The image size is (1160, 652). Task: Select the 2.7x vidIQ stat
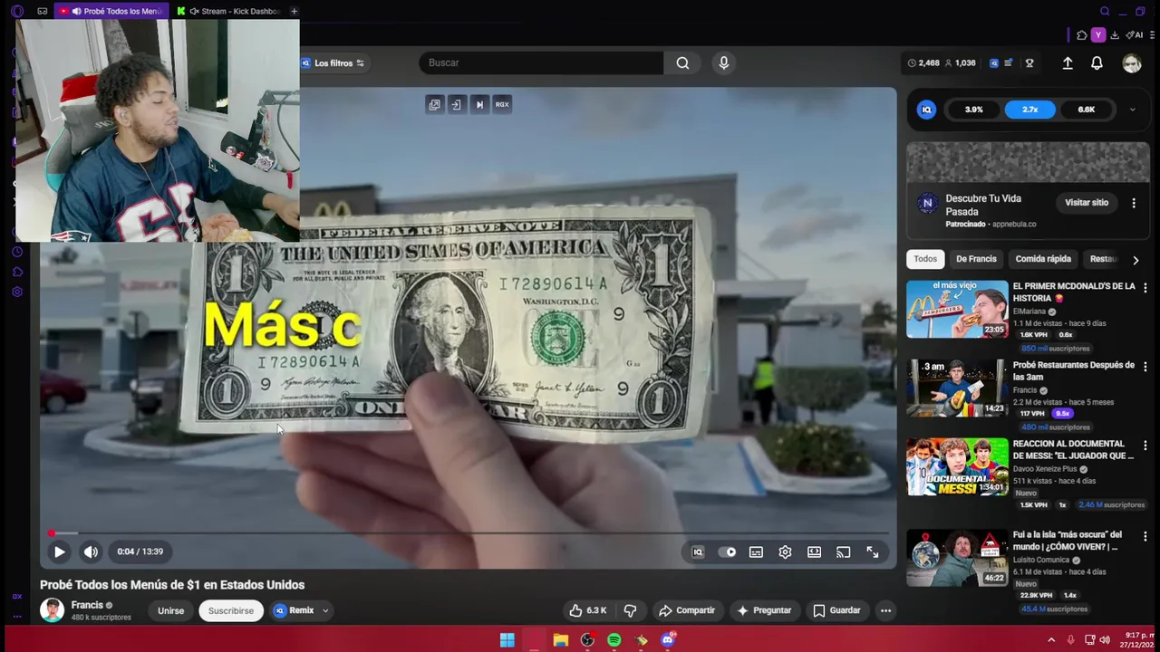click(x=1029, y=110)
